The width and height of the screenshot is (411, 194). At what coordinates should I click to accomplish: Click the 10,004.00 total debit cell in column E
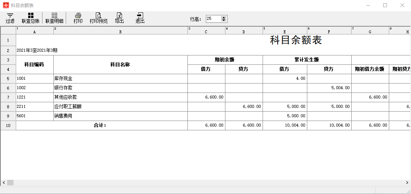285,125
